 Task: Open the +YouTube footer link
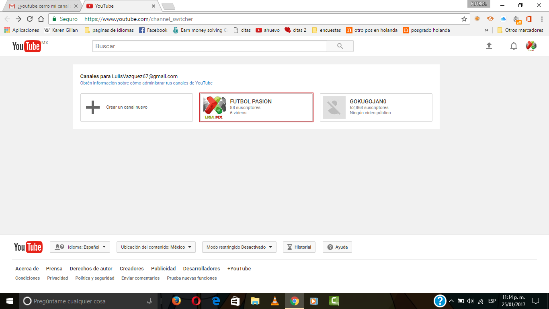(239, 269)
